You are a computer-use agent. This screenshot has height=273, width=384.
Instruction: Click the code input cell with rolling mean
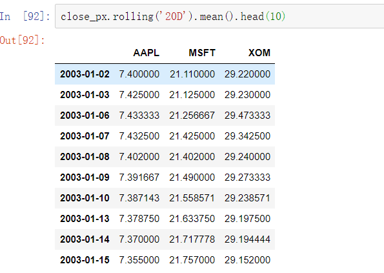219,16
